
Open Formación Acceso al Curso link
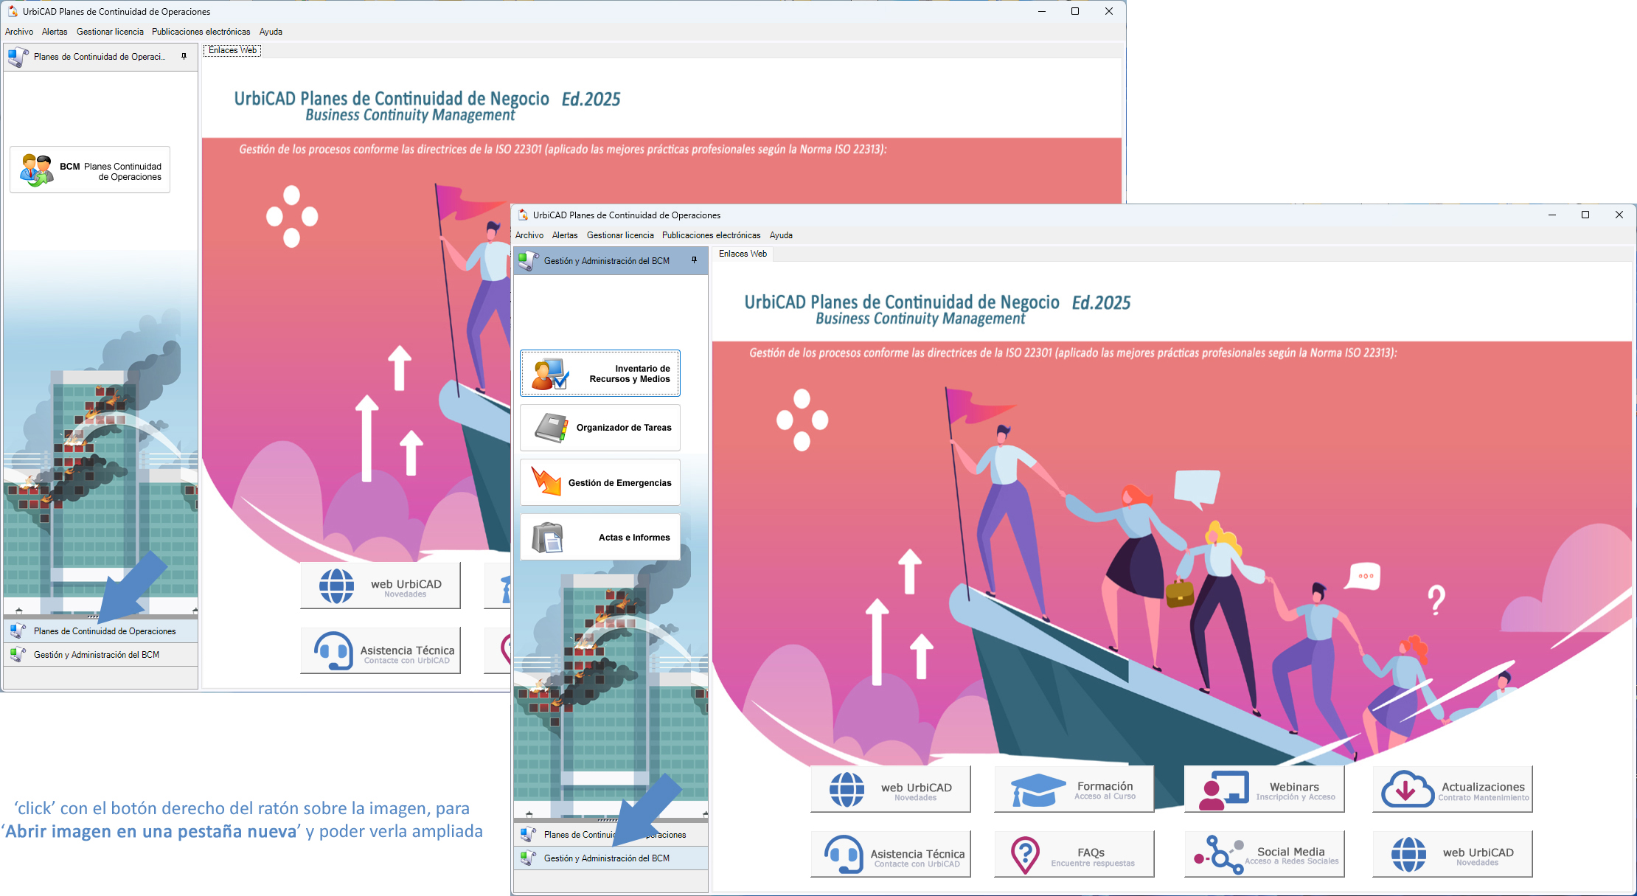[x=1074, y=789]
